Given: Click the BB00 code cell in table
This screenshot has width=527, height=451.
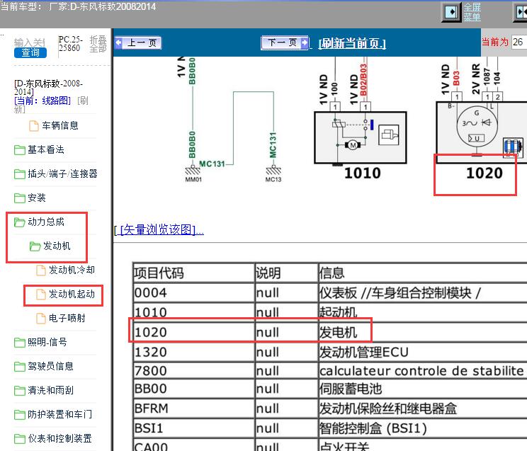Looking at the screenshot, I should click(193, 389).
